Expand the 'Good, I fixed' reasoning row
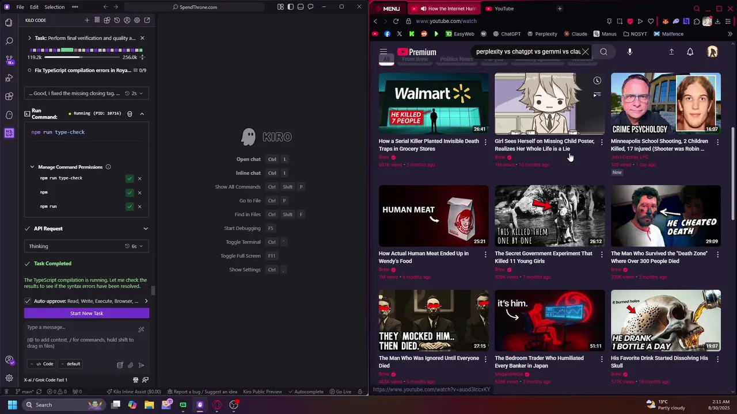 [x=86, y=93]
